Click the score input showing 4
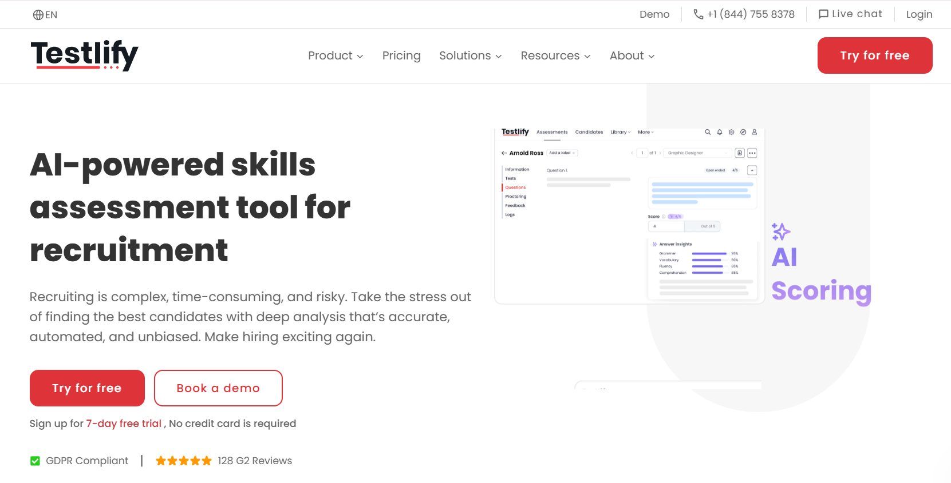 coord(666,226)
